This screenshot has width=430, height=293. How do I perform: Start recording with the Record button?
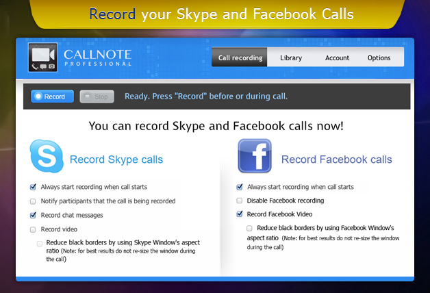[52, 97]
